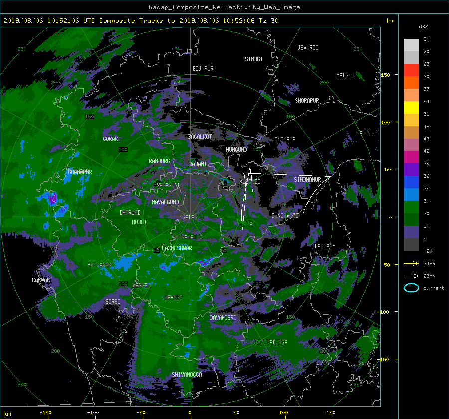Image resolution: width=449 pixels, height=419 pixels.
Task: Click the SHIRAHATTI city label
Action: tap(187, 237)
